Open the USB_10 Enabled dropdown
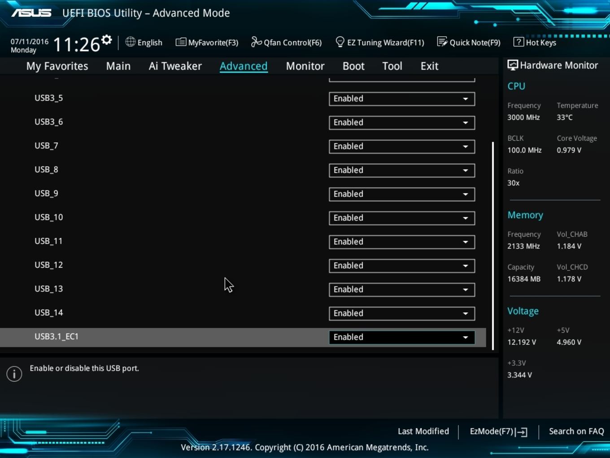The width and height of the screenshot is (610, 458). 402,218
